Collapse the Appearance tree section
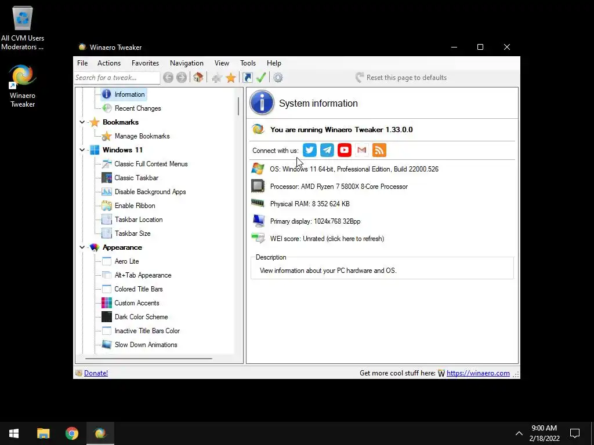This screenshot has height=445, width=594. 82,247
